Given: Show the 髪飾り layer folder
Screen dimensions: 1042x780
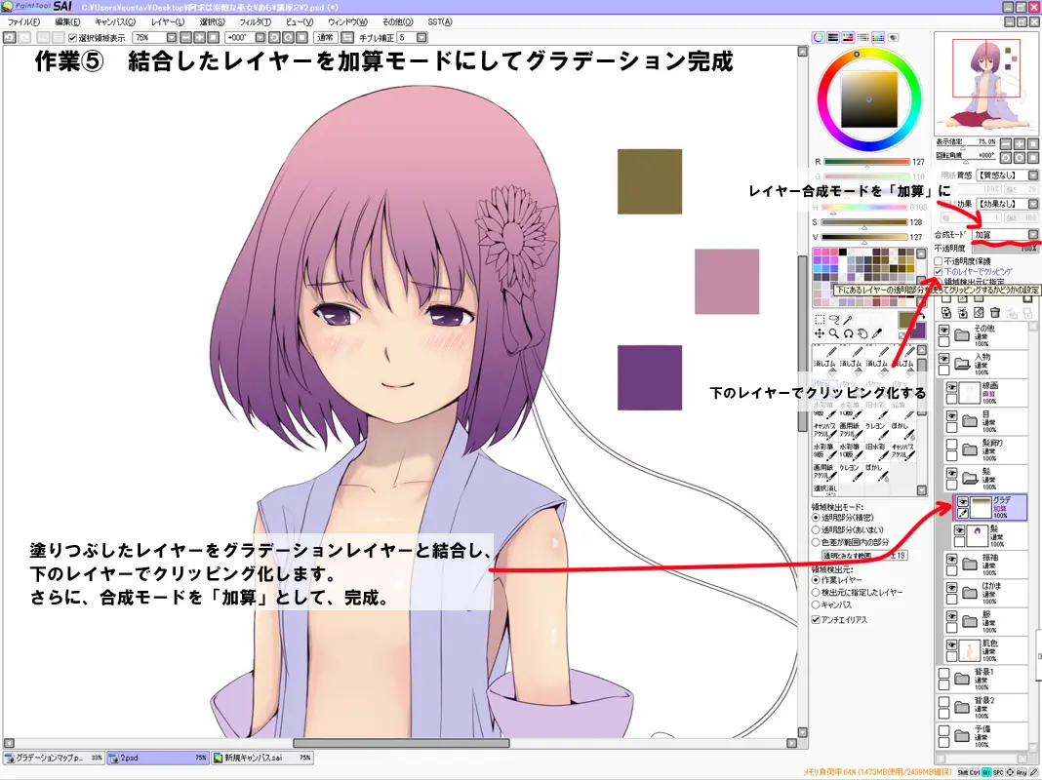Looking at the screenshot, I should (x=951, y=444).
